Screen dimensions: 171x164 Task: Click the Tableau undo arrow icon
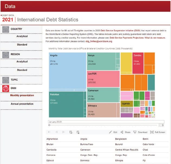[x=49, y=132]
